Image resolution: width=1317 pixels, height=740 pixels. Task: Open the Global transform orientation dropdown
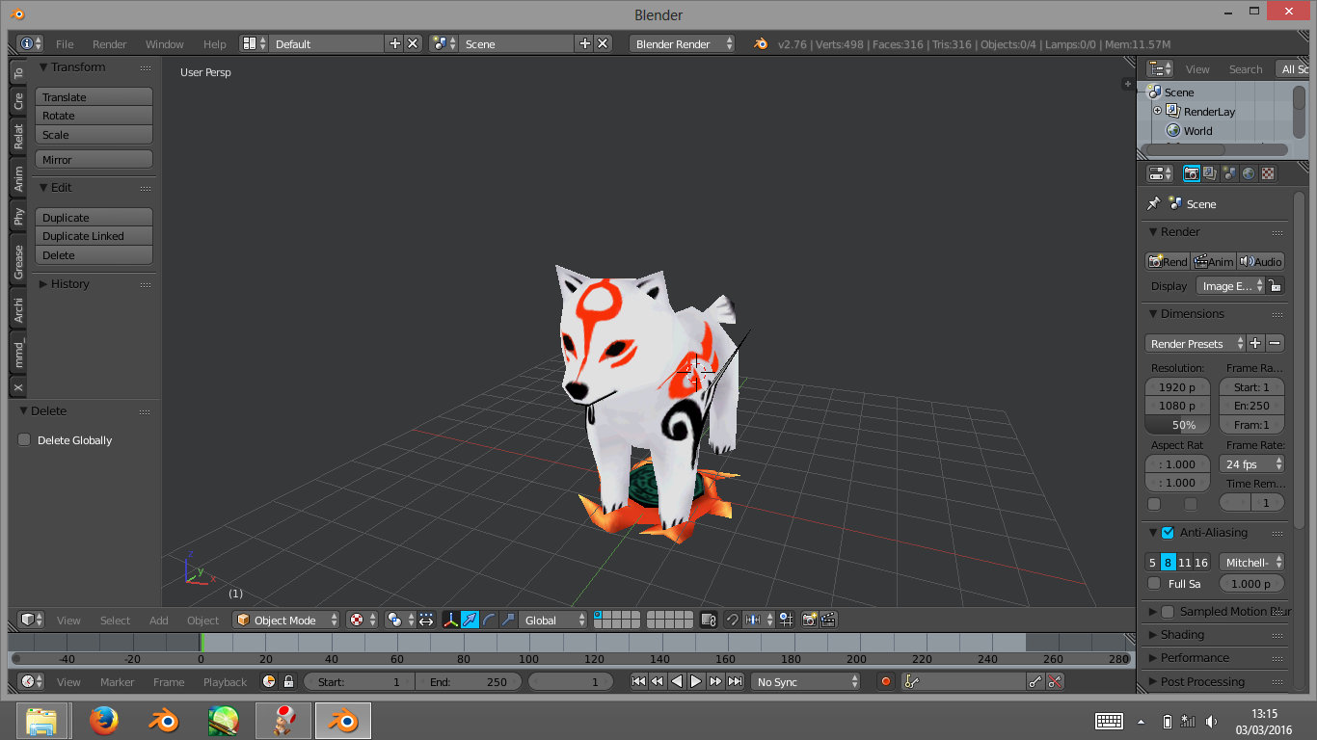[552, 621]
